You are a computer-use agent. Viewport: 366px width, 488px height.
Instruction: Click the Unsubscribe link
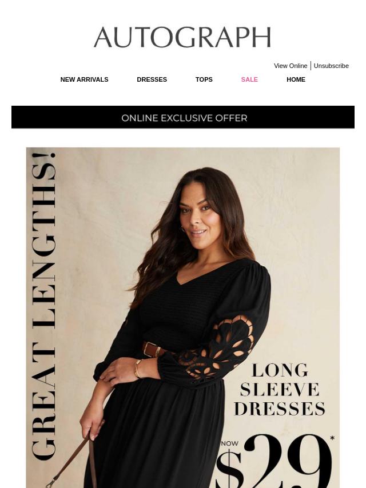(x=331, y=66)
